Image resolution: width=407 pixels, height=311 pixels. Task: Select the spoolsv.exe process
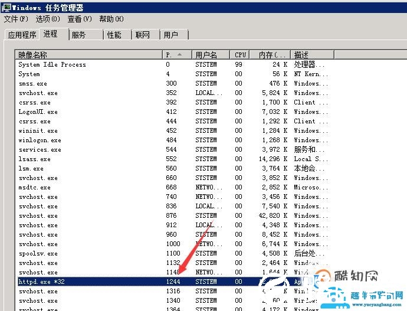pos(174,253)
